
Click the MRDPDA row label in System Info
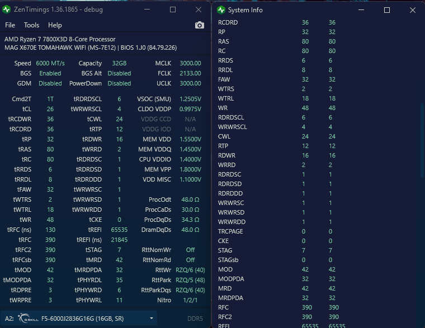(230, 298)
